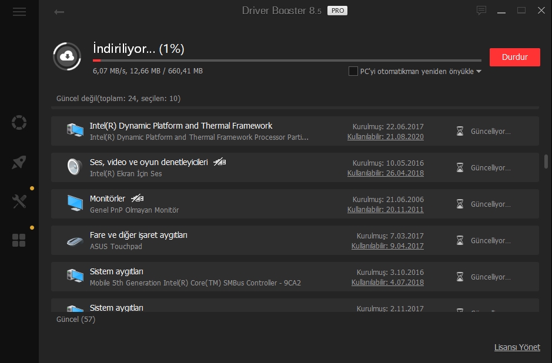Open the hamburger menu

[19, 12]
